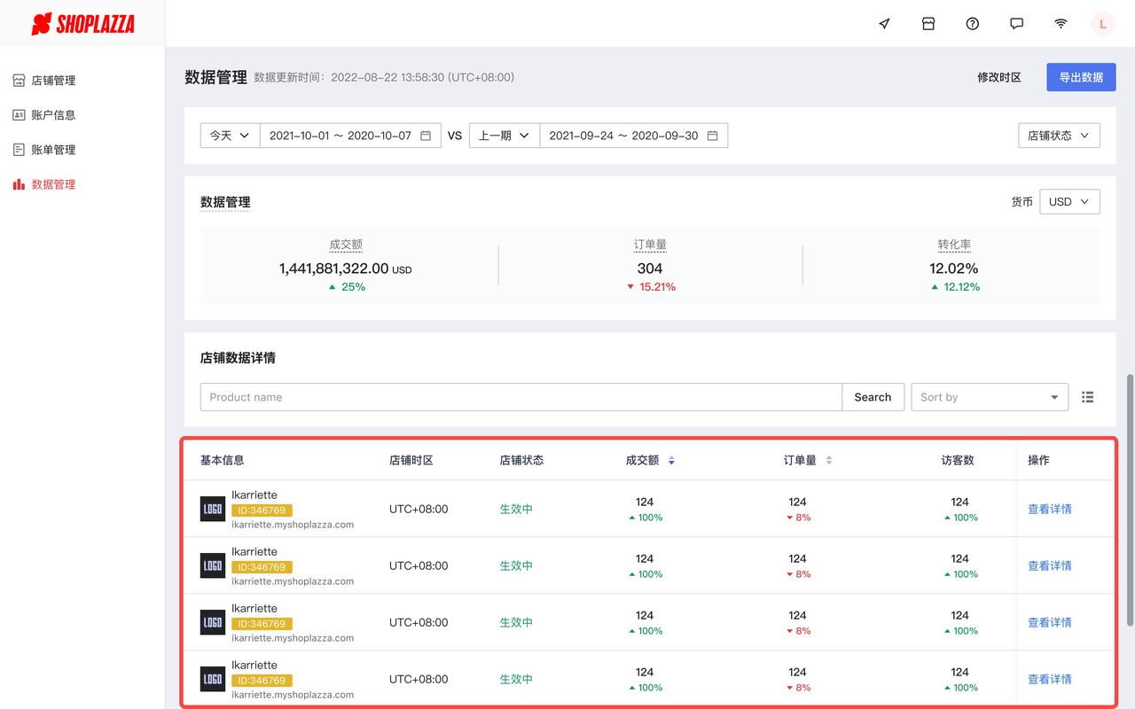The width and height of the screenshot is (1135, 709).
Task: Click the last row store LOGO thumbnail
Action: coord(213,679)
